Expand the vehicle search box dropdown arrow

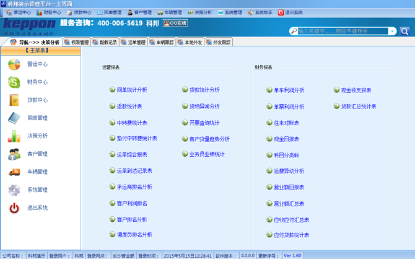393,31
